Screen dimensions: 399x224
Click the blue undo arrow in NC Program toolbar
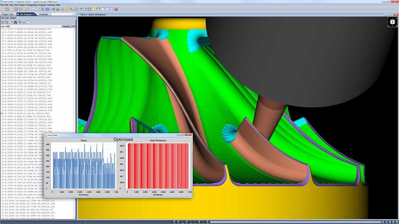[19, 22]
